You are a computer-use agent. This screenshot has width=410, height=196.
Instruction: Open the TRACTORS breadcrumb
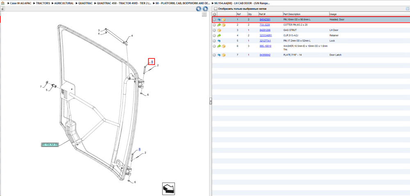click(43, 3)
